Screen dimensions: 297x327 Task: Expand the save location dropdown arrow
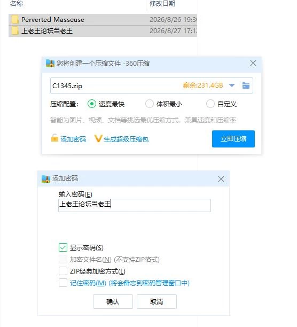click(232, 85)
